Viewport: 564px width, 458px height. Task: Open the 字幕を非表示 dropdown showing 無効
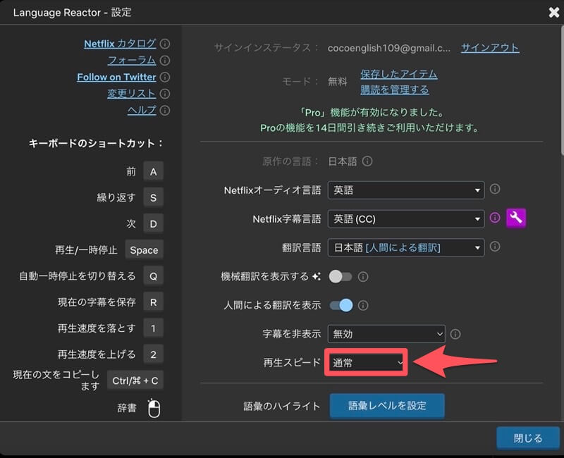[386, 334]
